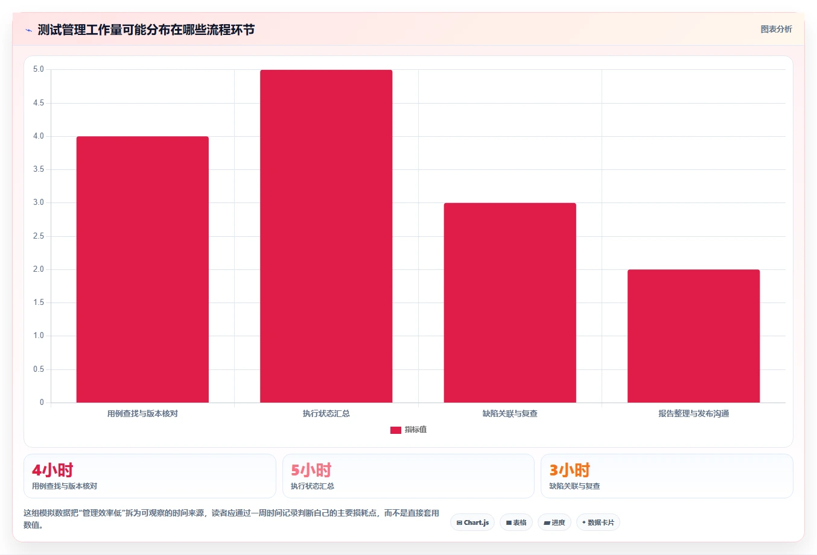Open the 4小时 data card
The image size is (817, 555).
(150, 476)
